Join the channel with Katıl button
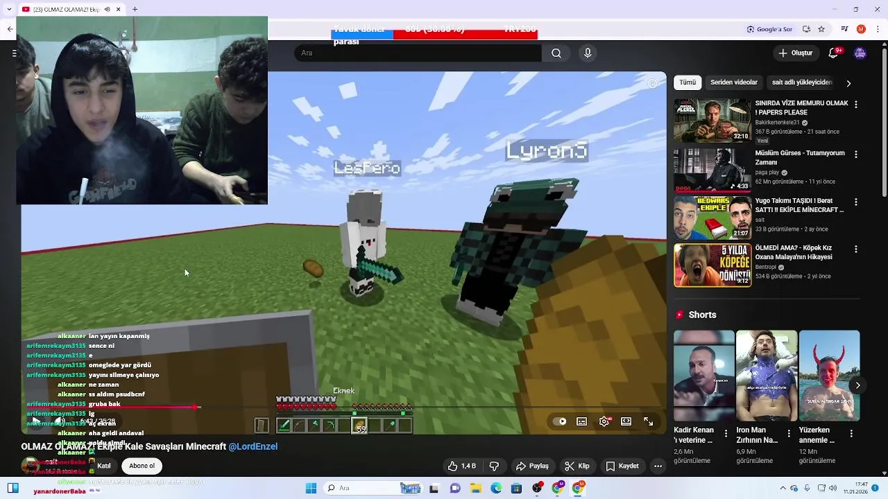This screenshot has height=499, width=888. pyautogui.click(x=103, y=466)
